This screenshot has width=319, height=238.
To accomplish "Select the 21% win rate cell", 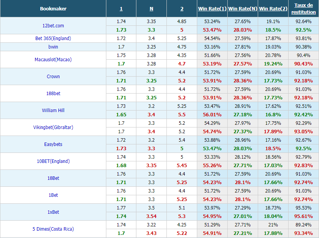I will coord(273,225).
